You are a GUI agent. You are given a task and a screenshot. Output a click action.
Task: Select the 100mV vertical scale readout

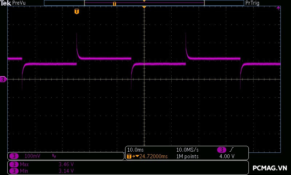tap(32, 156)
